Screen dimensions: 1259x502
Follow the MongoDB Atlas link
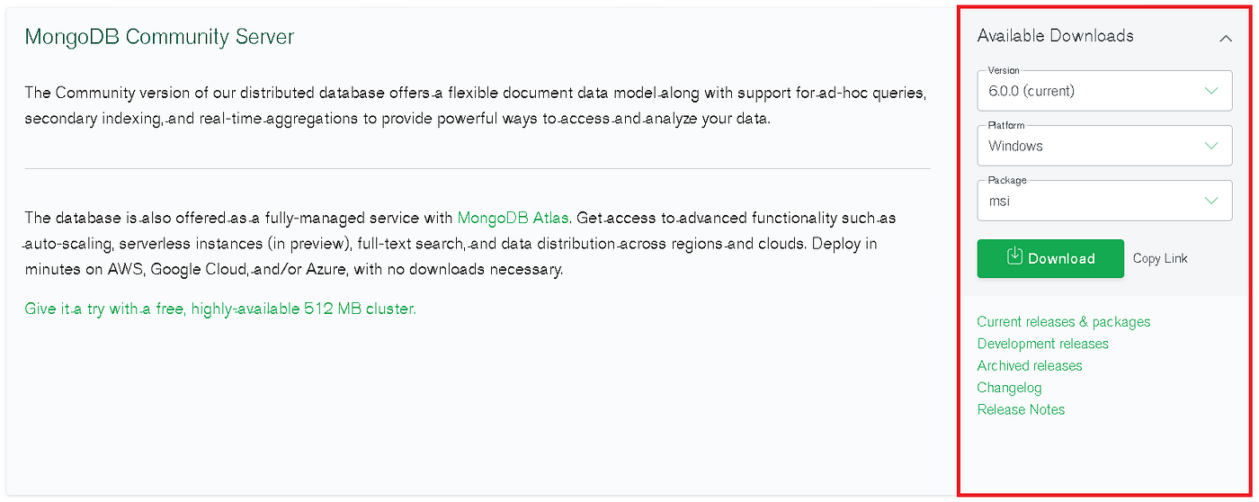point(513,218)
